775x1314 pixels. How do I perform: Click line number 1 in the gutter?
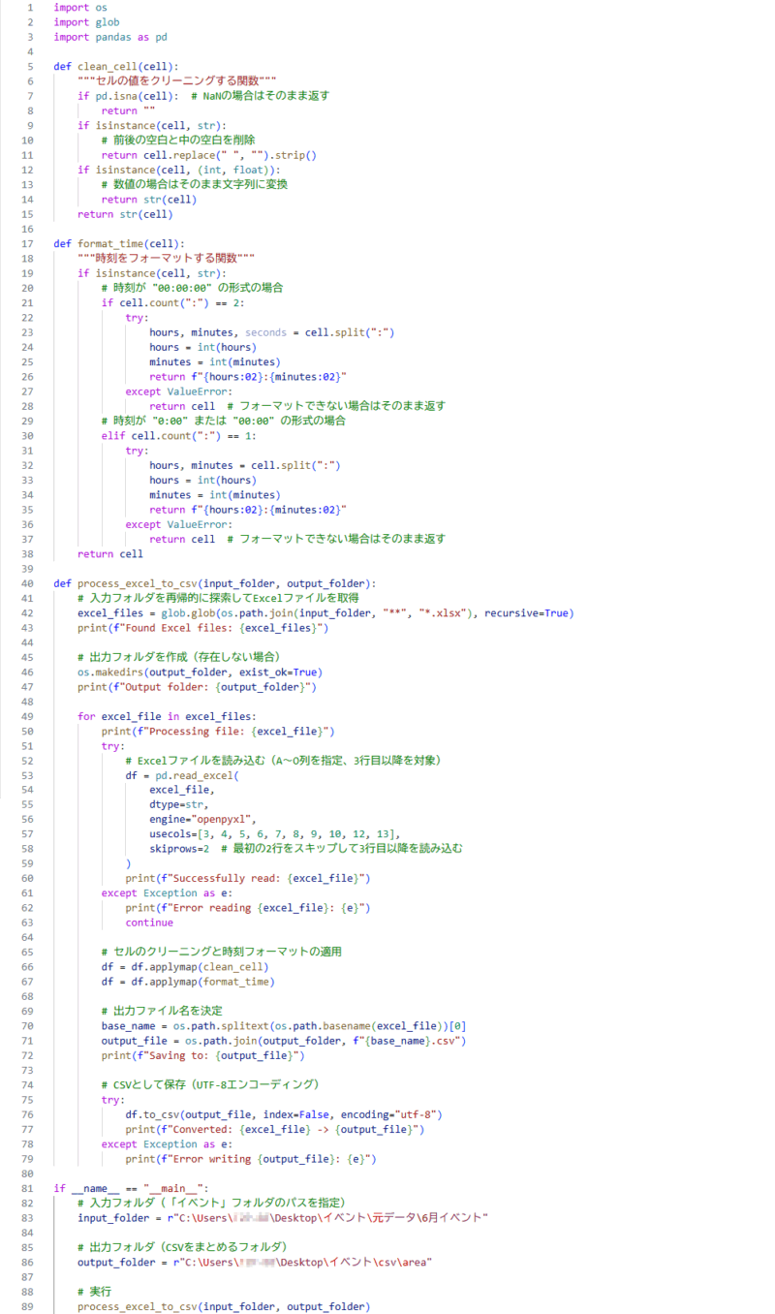(x=30, y=7)
